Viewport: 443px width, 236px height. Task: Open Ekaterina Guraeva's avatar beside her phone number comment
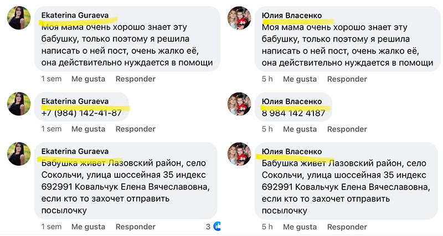point(19,105)
